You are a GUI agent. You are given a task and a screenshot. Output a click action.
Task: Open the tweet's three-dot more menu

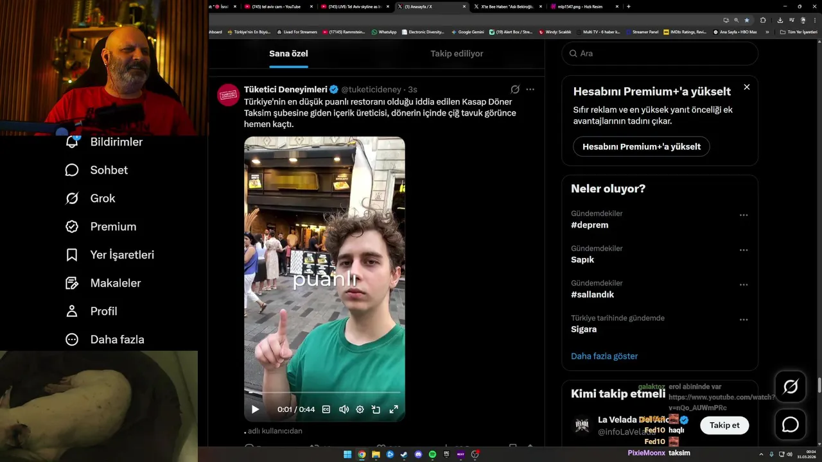click(x=530, y=89)
